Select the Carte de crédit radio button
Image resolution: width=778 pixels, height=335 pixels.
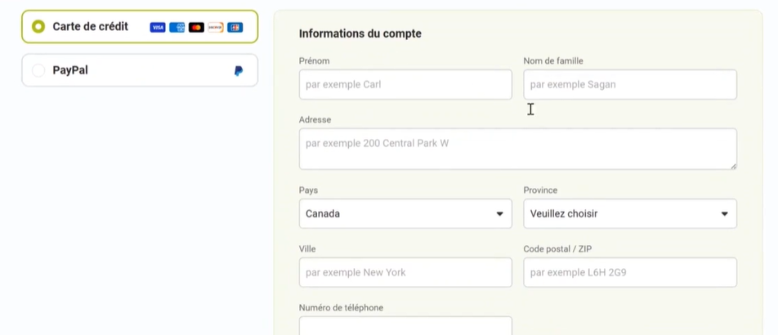[38, 27]
